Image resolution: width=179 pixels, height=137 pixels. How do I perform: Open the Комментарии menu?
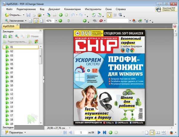(72, 9)
